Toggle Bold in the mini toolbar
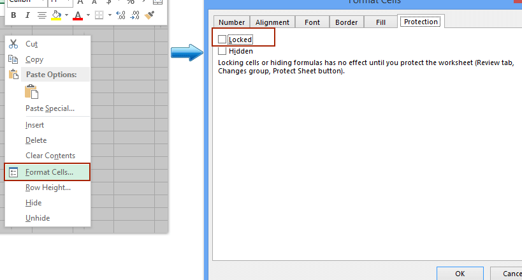This screenshot has height=280, width=522. pyautogui.click(x=13, y=15)
